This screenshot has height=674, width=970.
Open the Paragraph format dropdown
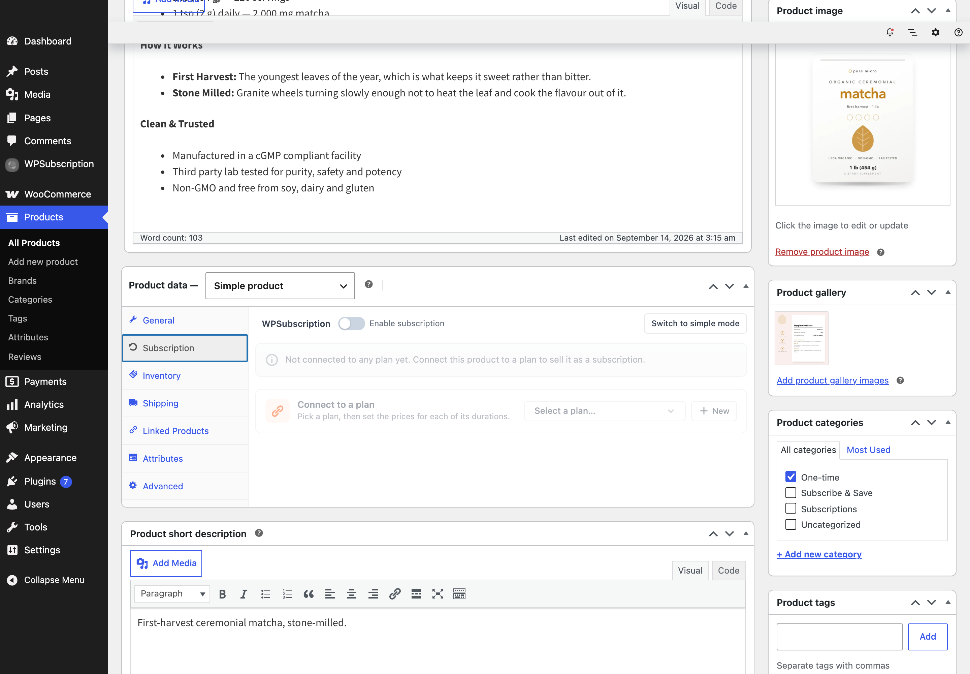click(x=172, y=594)
